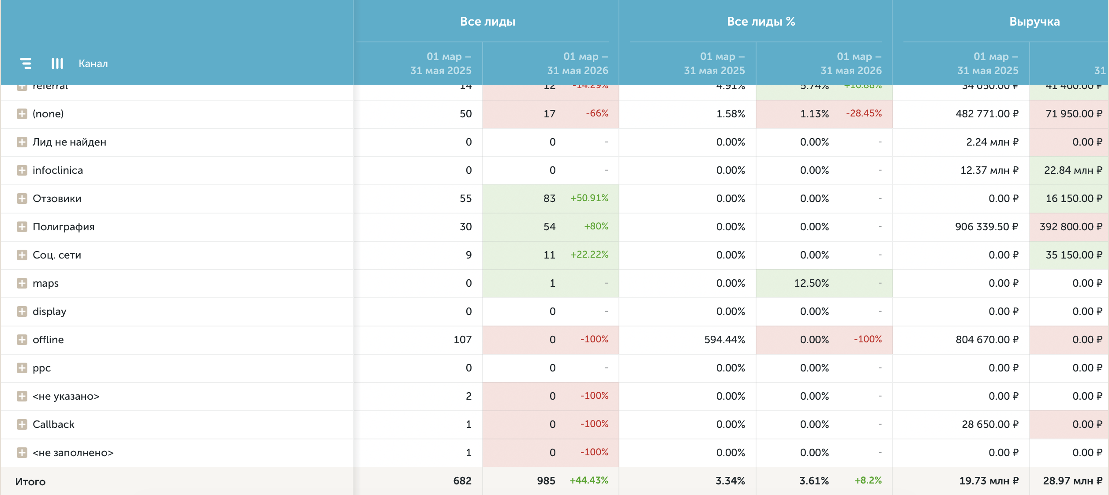Open the columns settings icon in header
Viewport: 1109px width, 495px height.
[x=57, y=64]
